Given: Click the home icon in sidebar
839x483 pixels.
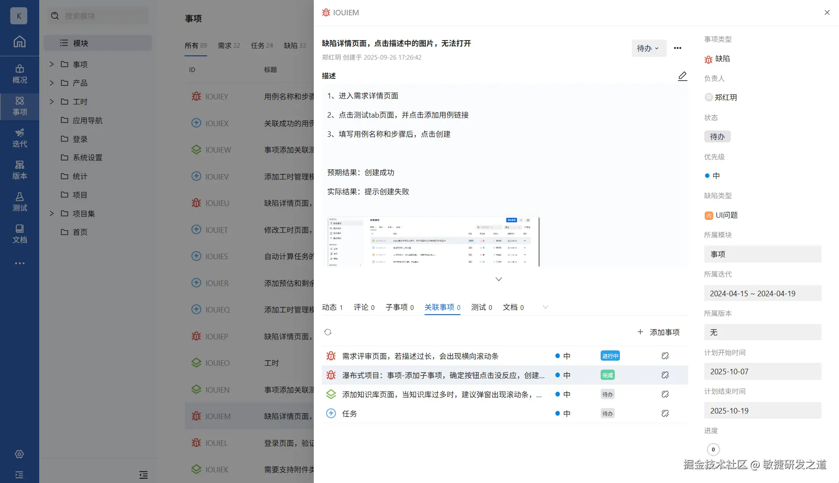Looking at the screenshot, I should [x=20, y=41].
